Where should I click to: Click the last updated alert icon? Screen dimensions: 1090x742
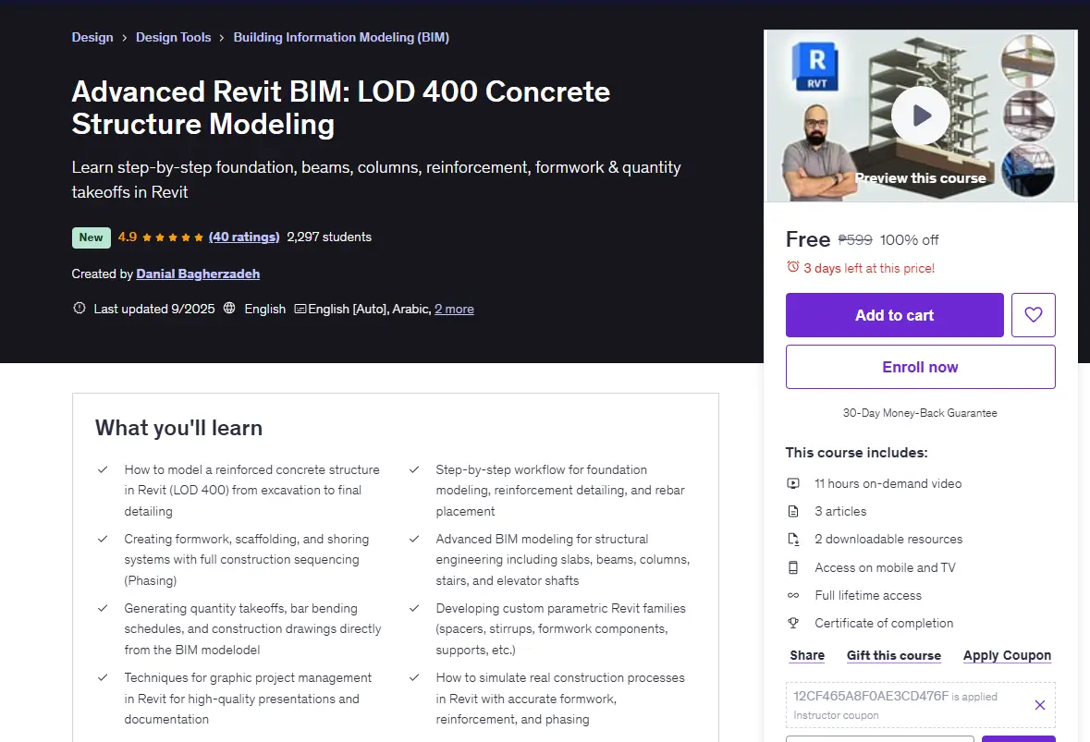click(80, 308)
